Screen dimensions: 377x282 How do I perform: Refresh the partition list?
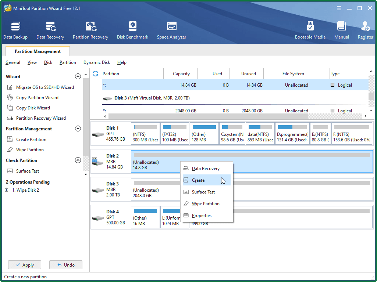96,74
